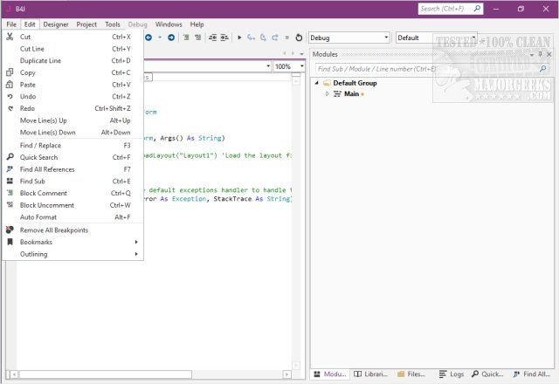Click the Restart circular arrow toolbar icon
Image resolution: width=559 pixels, height=384 pixels.
(299, 38)
